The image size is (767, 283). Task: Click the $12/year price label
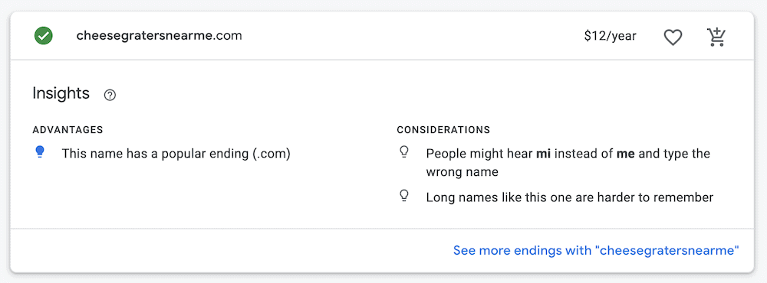610,37
